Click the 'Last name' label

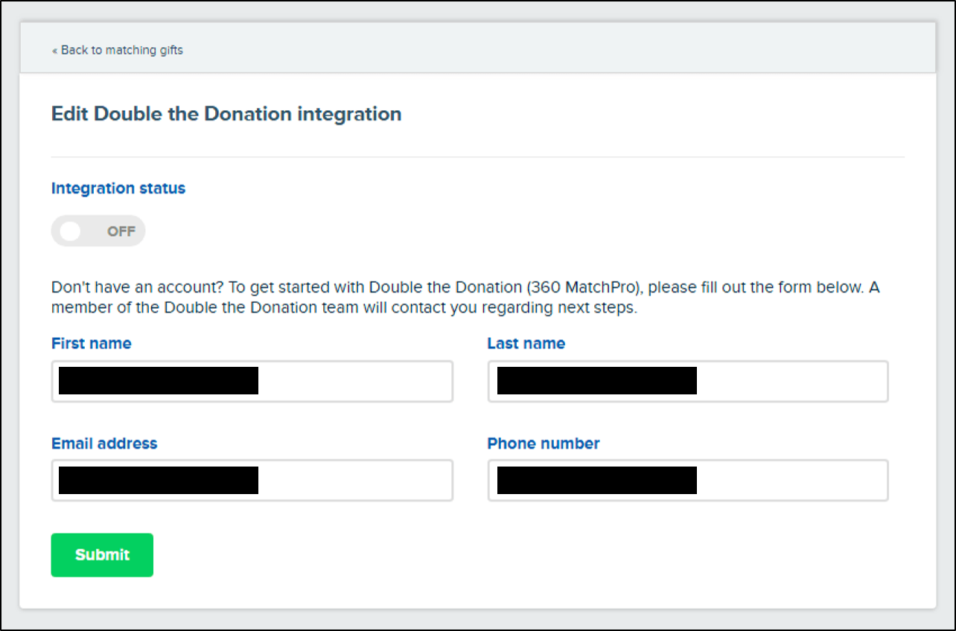pos(526,343)
